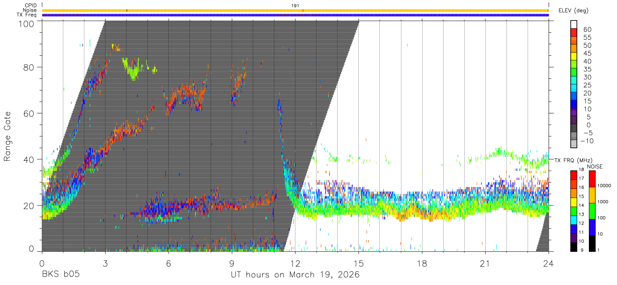This screenshot has width=617, height=285.
Task: Click the 35 tick on the ELEV colorbar
Action: click(x=587, y=69)
